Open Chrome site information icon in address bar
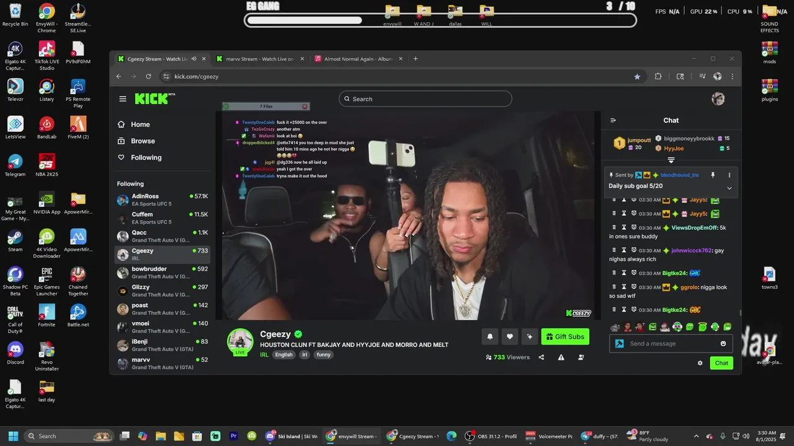This screenshot has height=446, width=794. point(166,76)
